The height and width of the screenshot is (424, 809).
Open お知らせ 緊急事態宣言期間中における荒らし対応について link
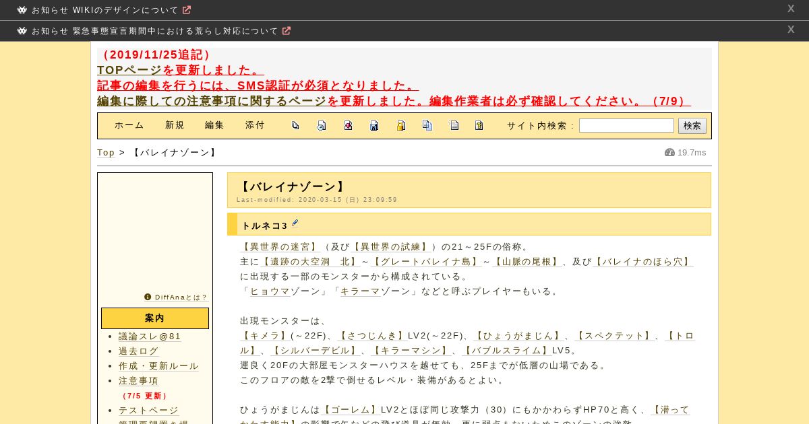[x=155, y=31]
